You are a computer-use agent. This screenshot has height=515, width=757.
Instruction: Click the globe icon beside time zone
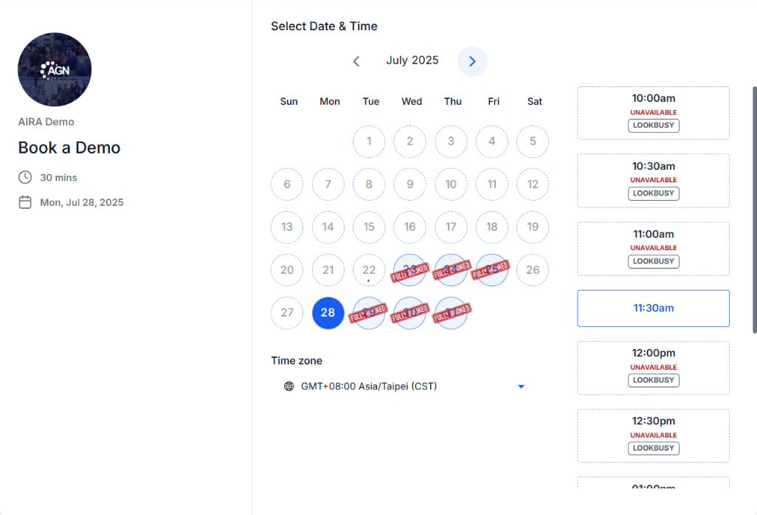(x=288, y=386)
